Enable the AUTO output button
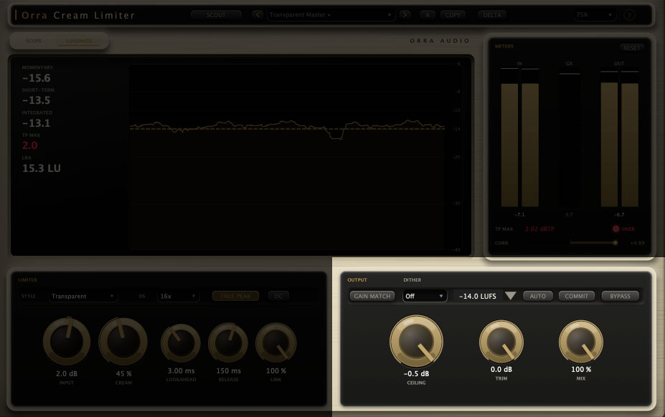This screenshot has width=665, height=417. point(538,296)
